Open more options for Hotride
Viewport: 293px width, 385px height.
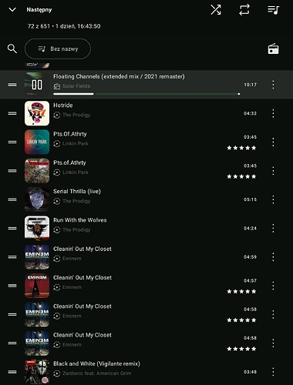click(x=273, y=113)
